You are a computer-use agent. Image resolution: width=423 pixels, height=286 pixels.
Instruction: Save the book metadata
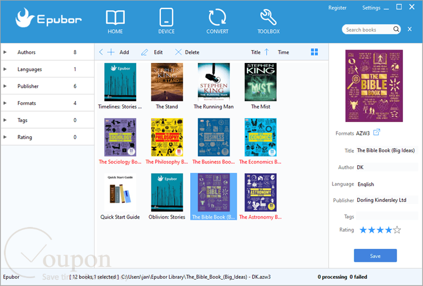coord(375,256)
